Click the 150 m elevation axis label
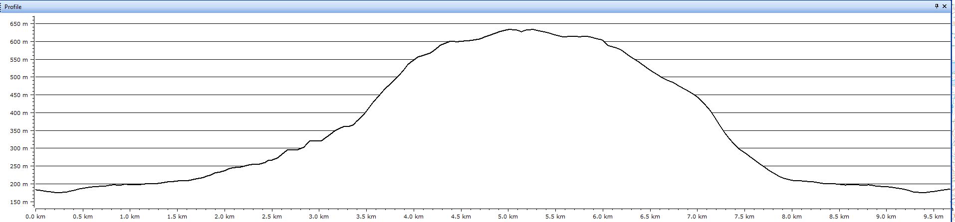Screen dimensions: 955x222 19,202
